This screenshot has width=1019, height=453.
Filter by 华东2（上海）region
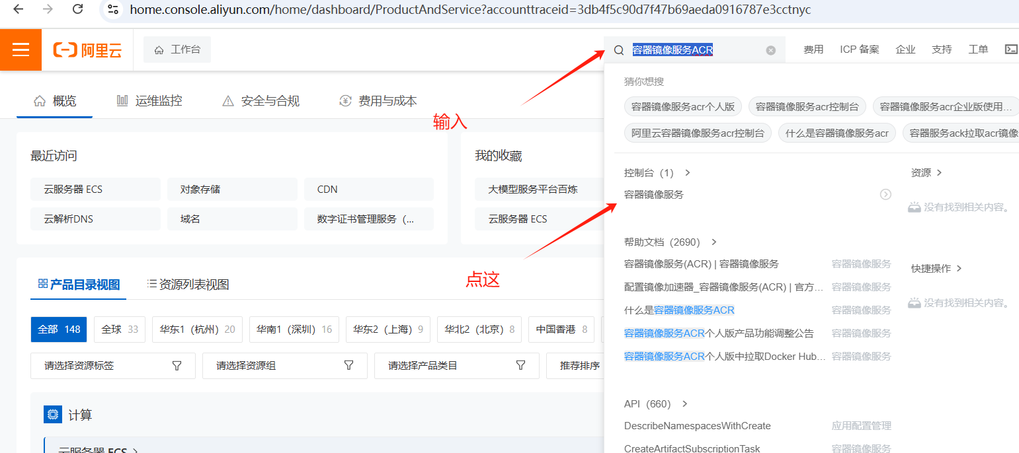388,330
